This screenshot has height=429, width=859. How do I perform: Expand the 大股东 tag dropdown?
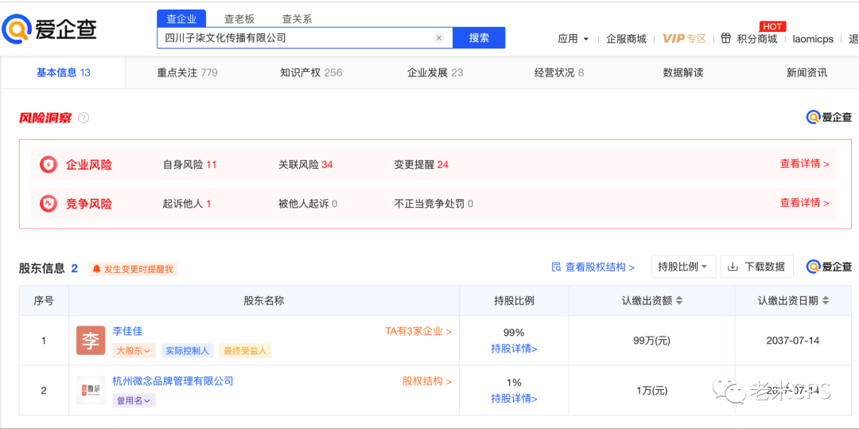point(134,351)
